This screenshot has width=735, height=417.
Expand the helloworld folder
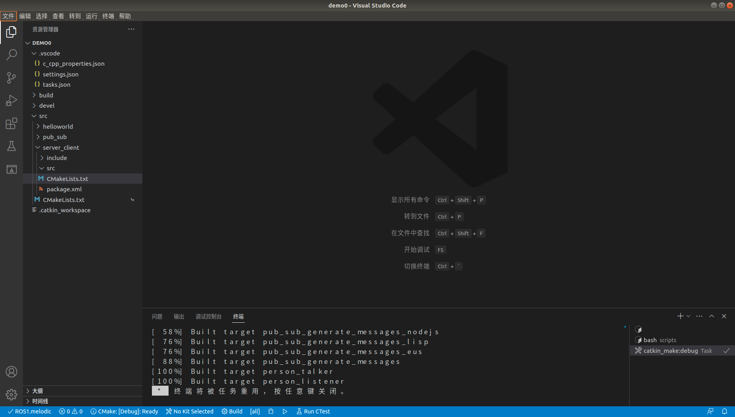click(x=83, y=126)
